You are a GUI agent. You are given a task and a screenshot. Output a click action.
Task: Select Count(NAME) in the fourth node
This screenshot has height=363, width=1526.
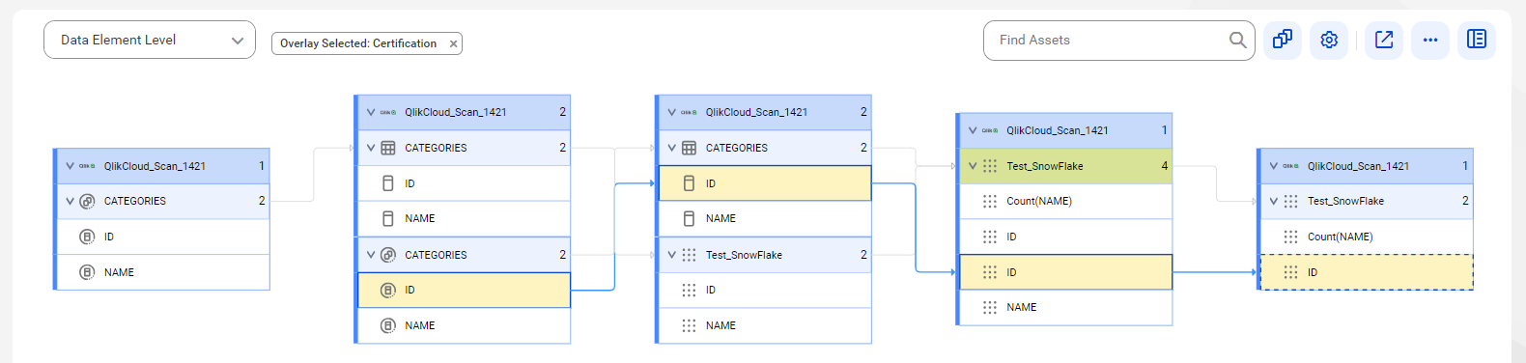[1065, 201]
